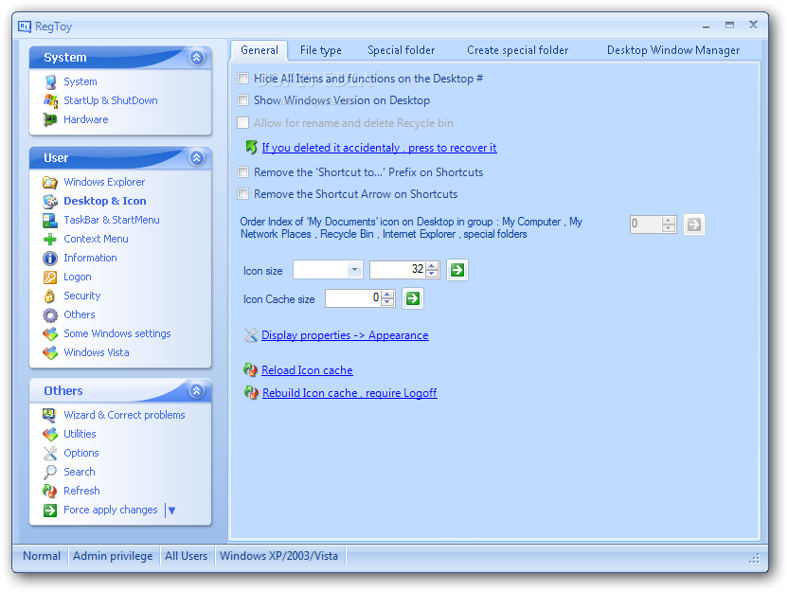Click the Order Index stepper arrows

pos(669,224)
